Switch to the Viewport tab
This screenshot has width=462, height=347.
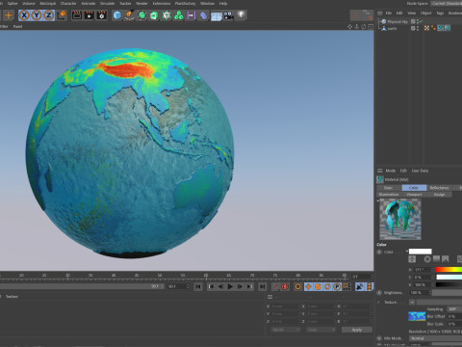tap(414, 195)
